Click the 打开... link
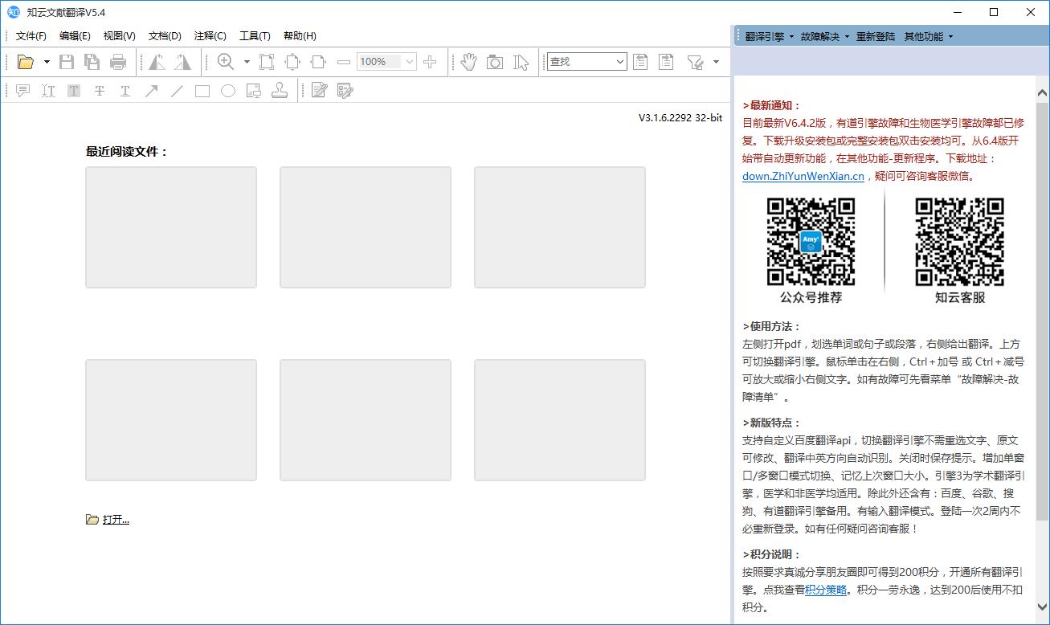 coord(116,520)
